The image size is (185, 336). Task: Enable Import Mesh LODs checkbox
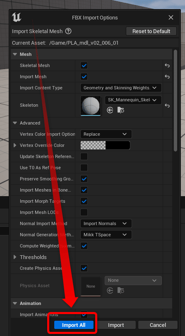(84, 212)
